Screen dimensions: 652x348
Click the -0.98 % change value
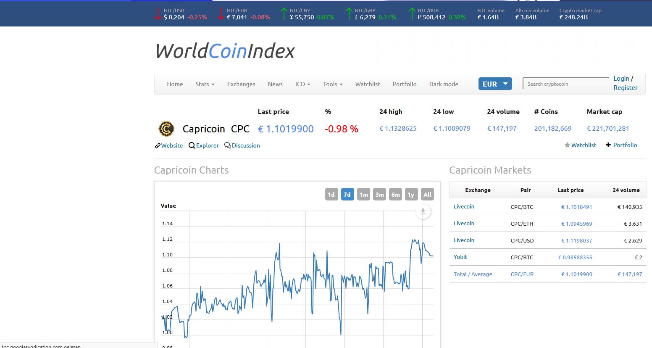click(x=342, y=129)
